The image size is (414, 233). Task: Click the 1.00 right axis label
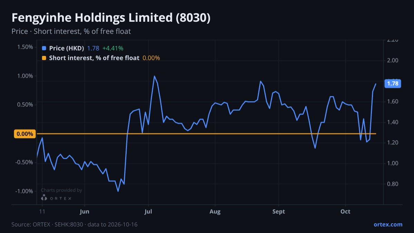pos(393,163)
